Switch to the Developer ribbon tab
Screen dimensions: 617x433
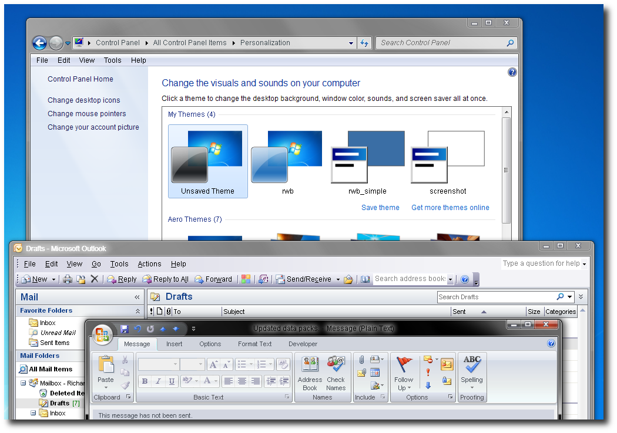point(303,344)
